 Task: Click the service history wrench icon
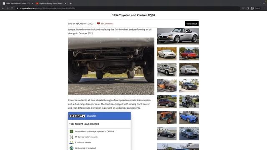71,137
